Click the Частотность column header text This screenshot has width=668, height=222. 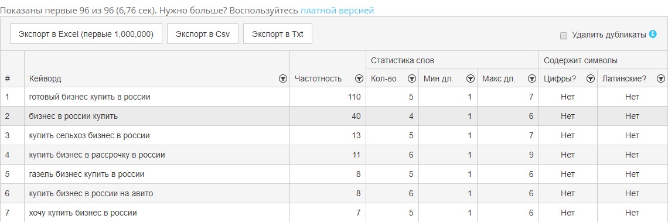(318, 79)
